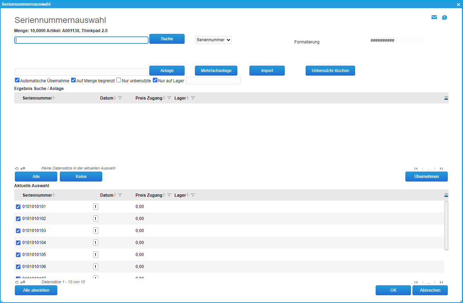Disable the Automatische Übernahme checkbox
The width and height of the screenshot is (463, 303).
click(17, 80)
